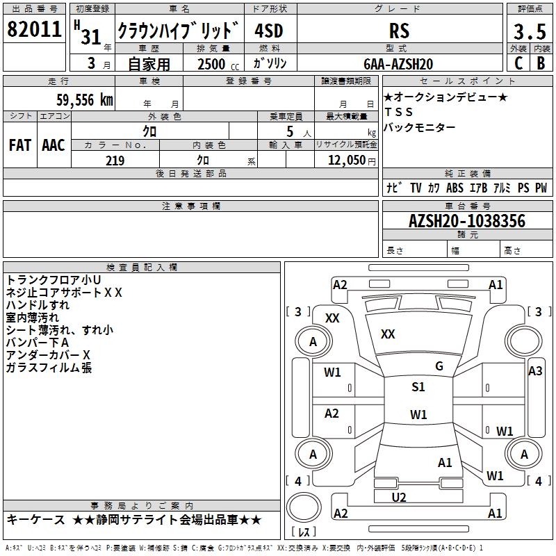Click the PS equipment entry
Viewport: 556px width, 556px height.
(x=523, y=188)
